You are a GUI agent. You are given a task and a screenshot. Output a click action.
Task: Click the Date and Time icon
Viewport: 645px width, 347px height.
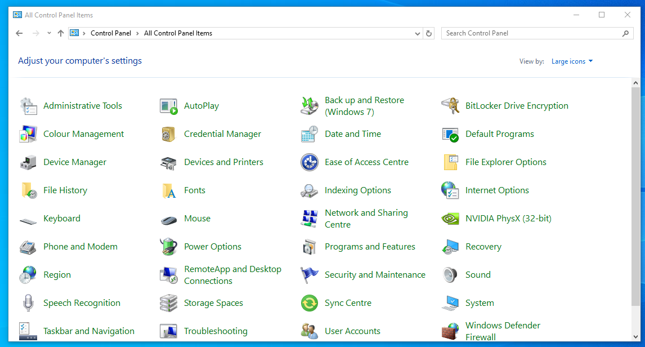(x=310, y=134)
